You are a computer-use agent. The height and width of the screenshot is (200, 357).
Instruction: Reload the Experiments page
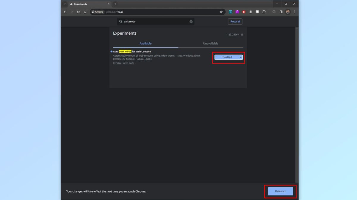coord(78,12)
